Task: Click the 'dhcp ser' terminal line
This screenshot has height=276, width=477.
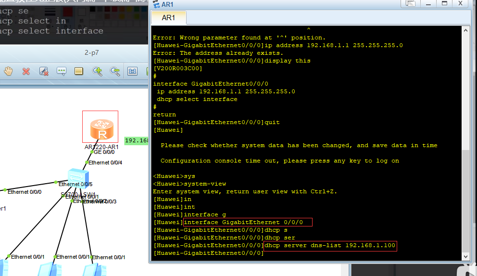Action: click(224, 238)
